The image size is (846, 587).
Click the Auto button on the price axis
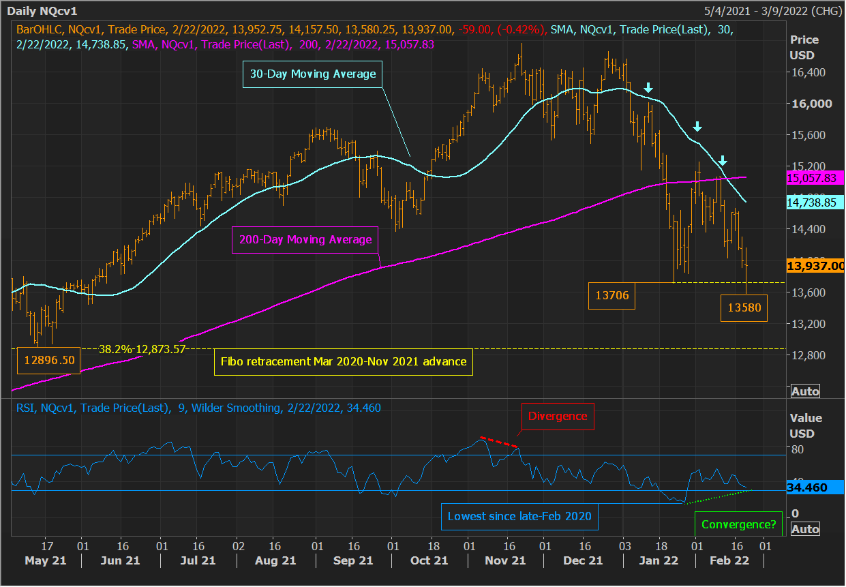click(804, 391)
